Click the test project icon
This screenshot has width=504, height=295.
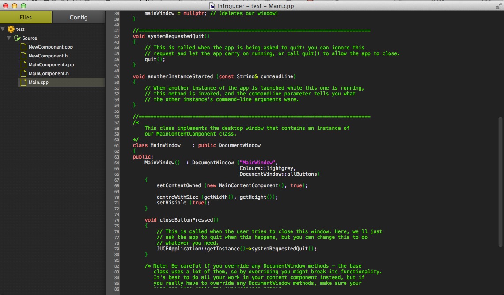click(11, 29)
